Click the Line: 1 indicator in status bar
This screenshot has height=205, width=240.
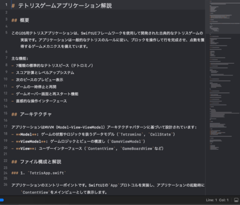click(211, 200)
